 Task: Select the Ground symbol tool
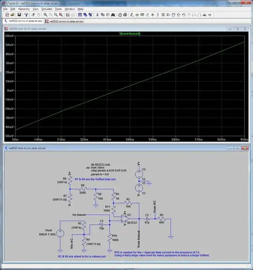pyautogui.click(x=137, y=15)
